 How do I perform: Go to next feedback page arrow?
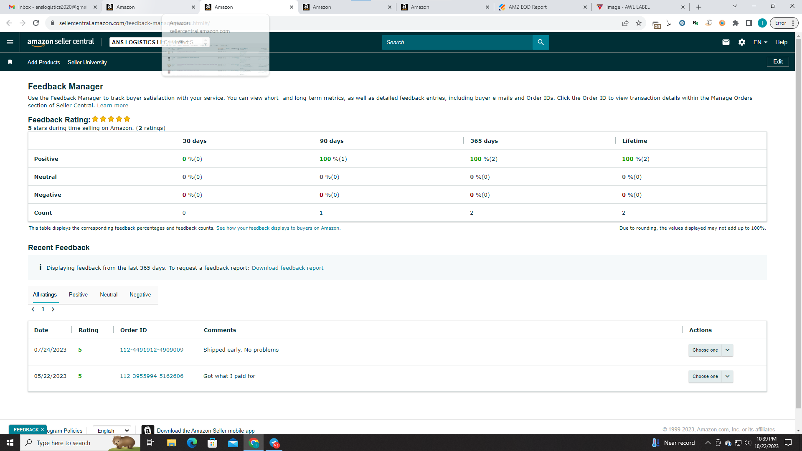coord(53,309)
